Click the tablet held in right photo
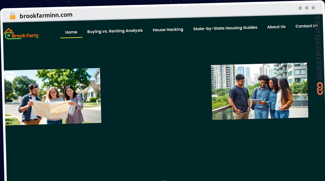This screenshot has height=181, width=325. pos(256,101)
